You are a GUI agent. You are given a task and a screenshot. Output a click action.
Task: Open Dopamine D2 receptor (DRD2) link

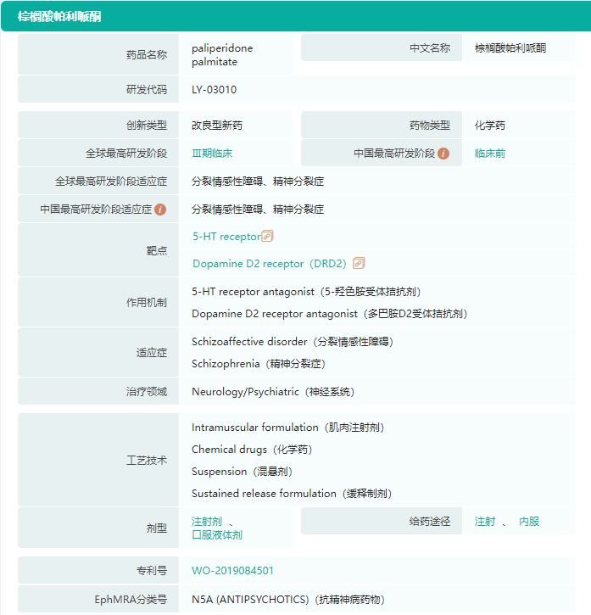270,264
